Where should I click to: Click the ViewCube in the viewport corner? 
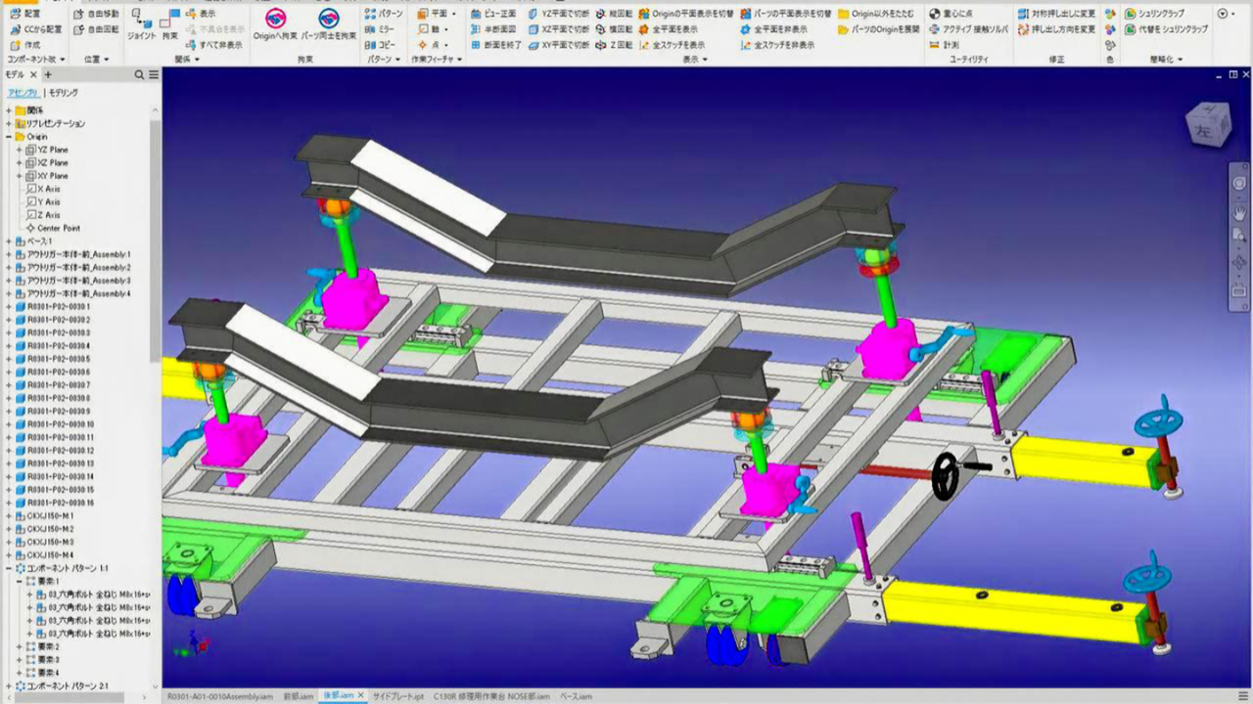point(1206,124)
